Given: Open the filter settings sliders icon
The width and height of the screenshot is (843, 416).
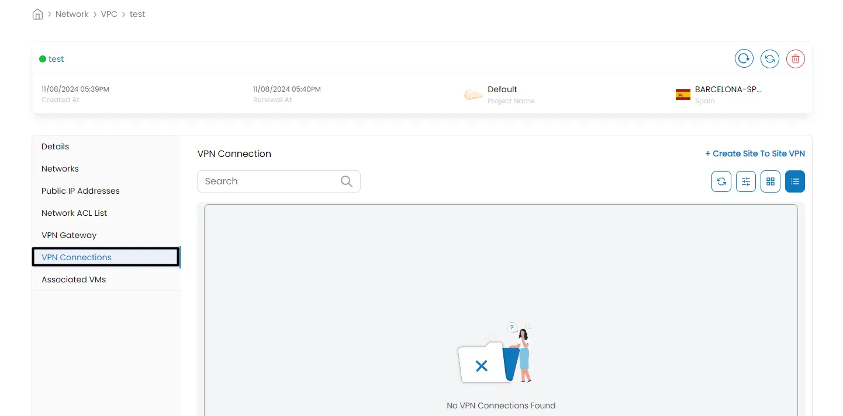Looking at the screenshot, I should pyautogui.click(x=745, y=181).
